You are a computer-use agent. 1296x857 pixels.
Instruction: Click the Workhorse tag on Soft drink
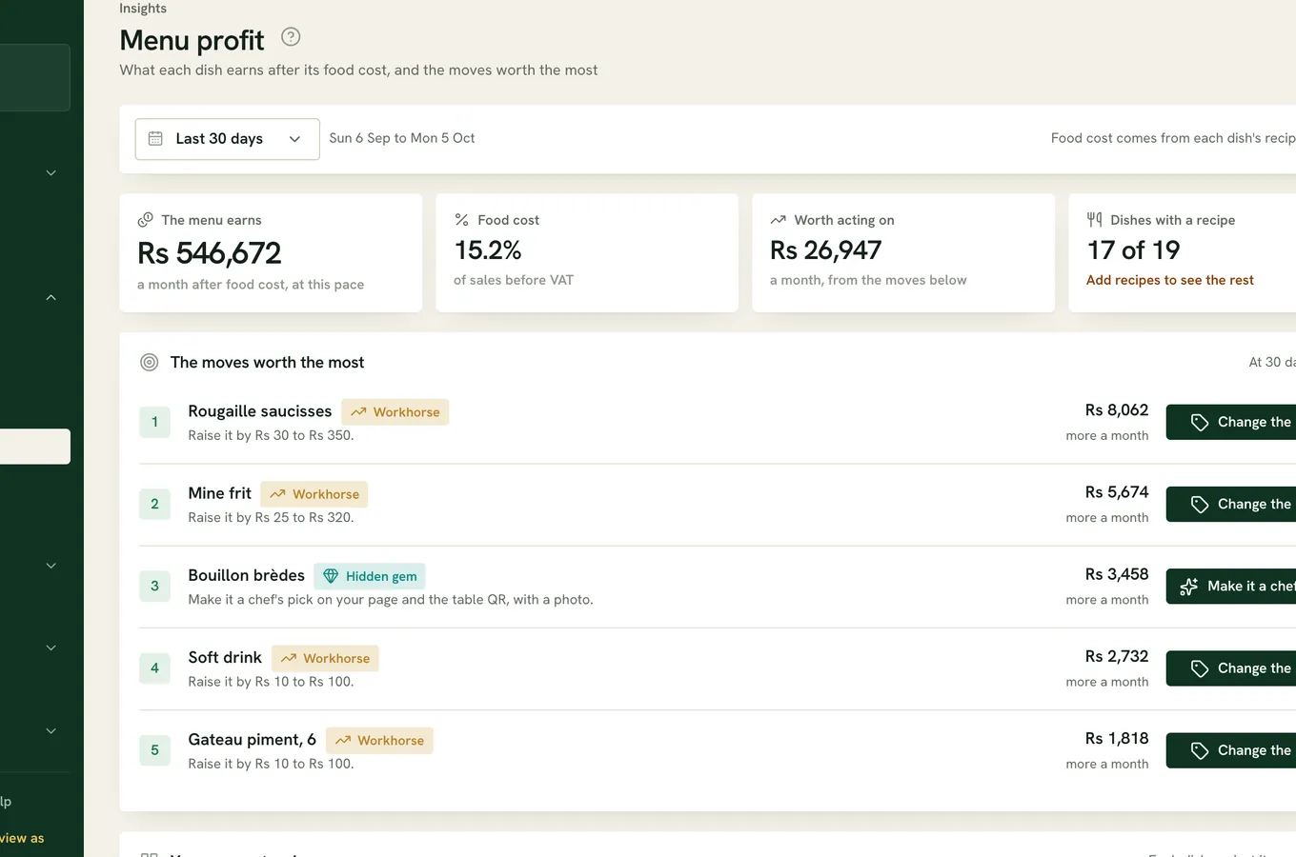[325, 658]
